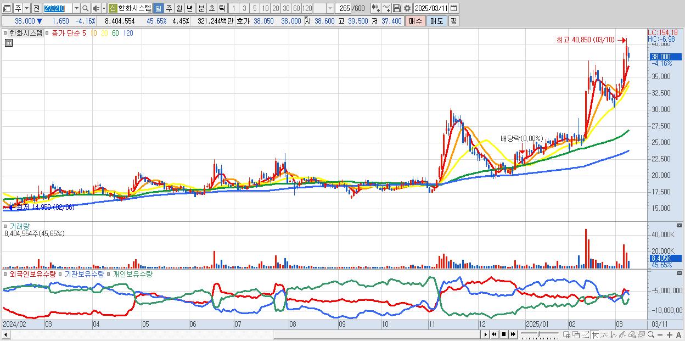685x341 pixels.
Task: Select the 5 interval button
Action: pyautogui.click(x=255, y=8)
